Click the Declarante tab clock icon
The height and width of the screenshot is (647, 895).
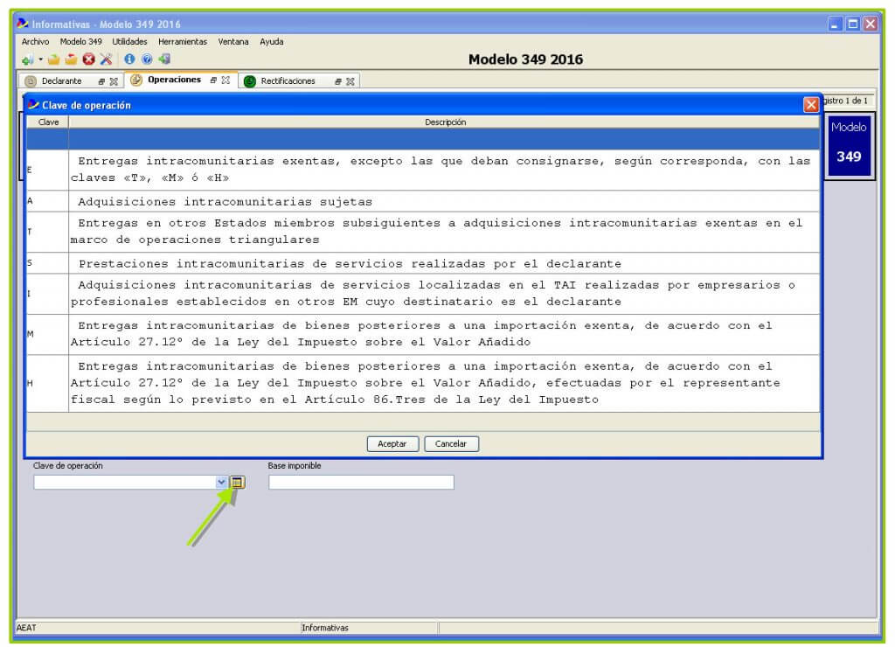(x=31, y=81)
